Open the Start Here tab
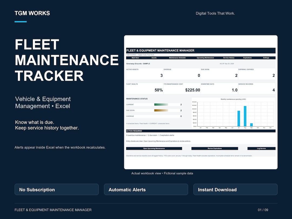Viewport: 292px width, 219px height. tap(135, 58)
